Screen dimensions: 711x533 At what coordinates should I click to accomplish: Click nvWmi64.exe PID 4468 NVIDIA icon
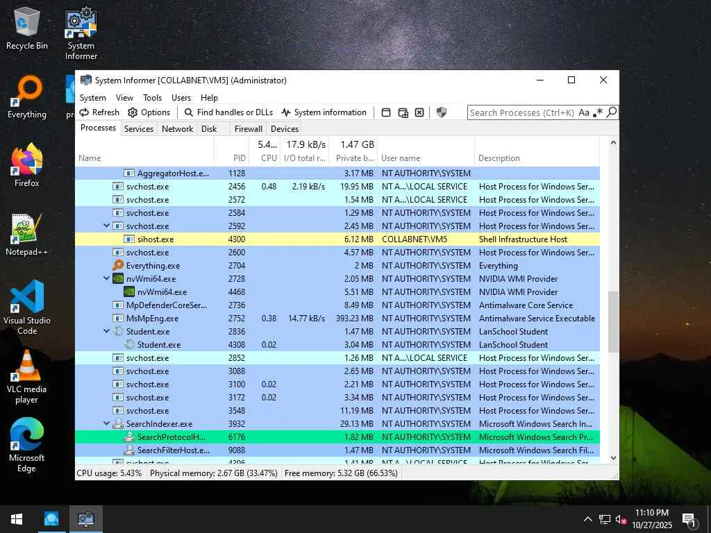(x=129, y=292)
